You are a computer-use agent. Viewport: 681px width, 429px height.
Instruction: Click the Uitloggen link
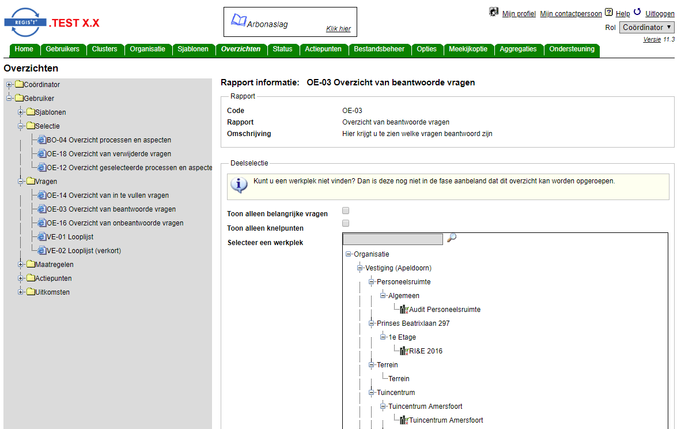click(660, 14)
